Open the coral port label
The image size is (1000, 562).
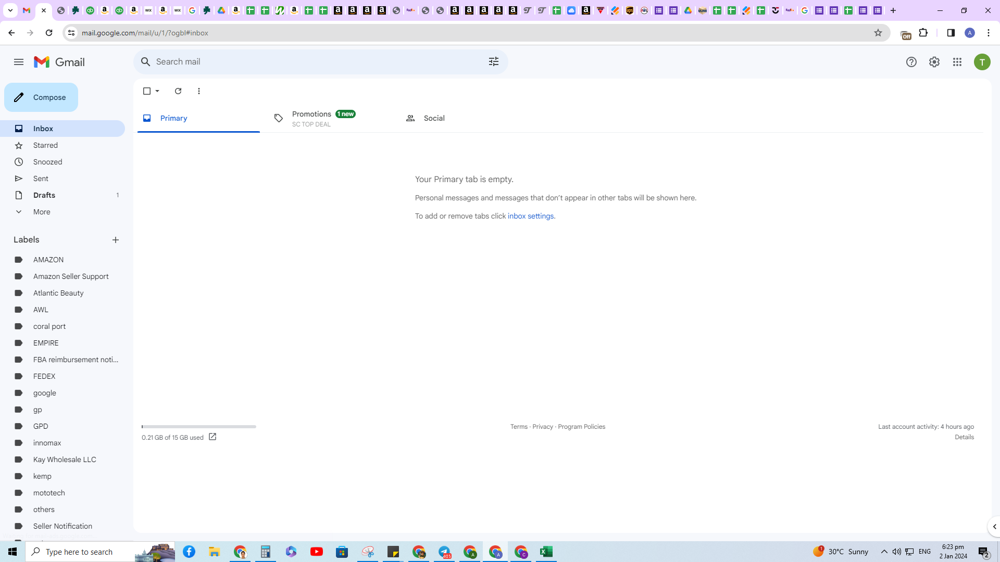63,326
